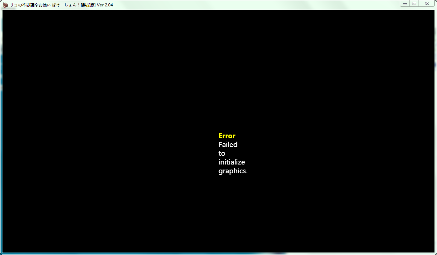Click the word 'to' in error message
The image size is (437, 255).
coord(222,153)
